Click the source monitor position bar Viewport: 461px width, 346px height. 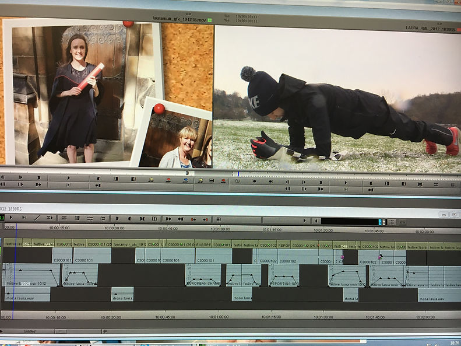click(x=97, y=172)
